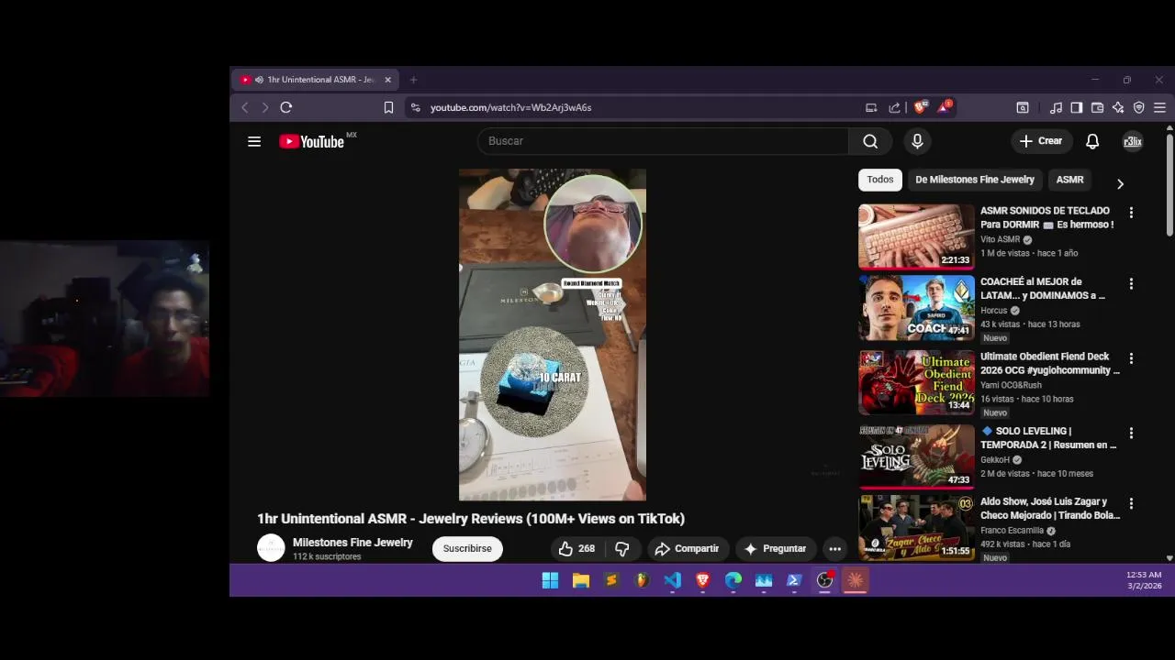Open Brave Rewards triangle icon

[944, 107]
